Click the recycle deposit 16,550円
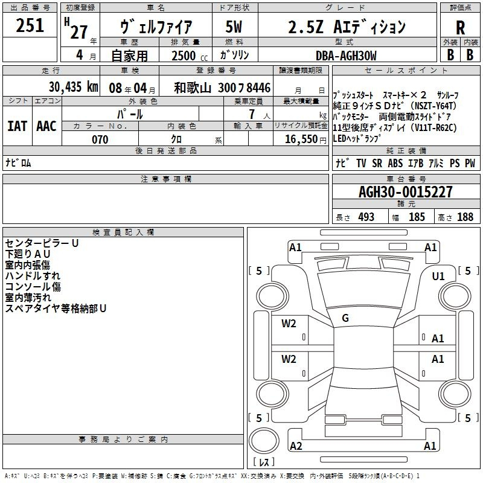Viewport: 483px width, 483px height. point(305,139)
